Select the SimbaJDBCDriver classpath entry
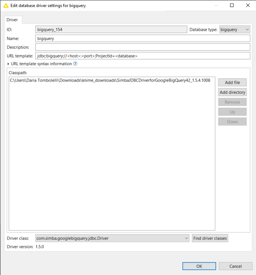Screen dimensions: 256x275 pos(110,81)
